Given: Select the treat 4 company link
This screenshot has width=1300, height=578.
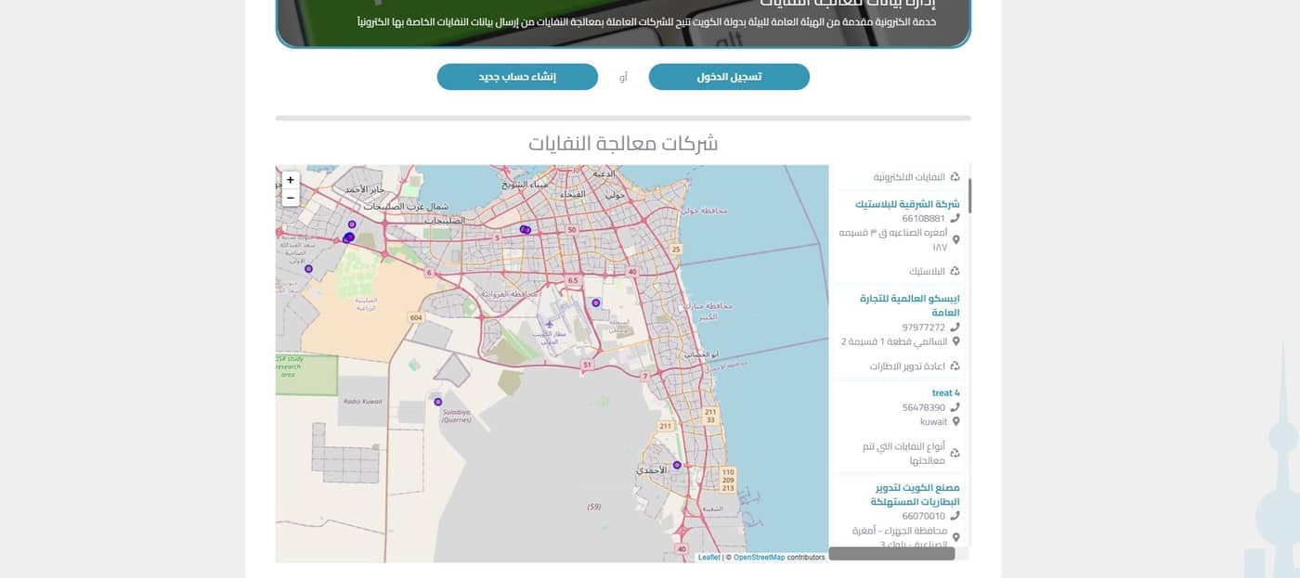Looking at the screenshot, I should click(x=945, y=393).
